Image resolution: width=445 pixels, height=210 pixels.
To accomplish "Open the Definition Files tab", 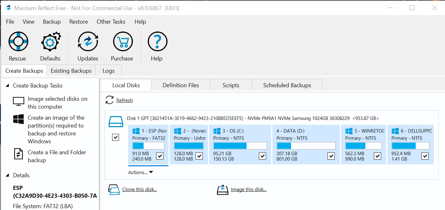I will tap(181, 85).
